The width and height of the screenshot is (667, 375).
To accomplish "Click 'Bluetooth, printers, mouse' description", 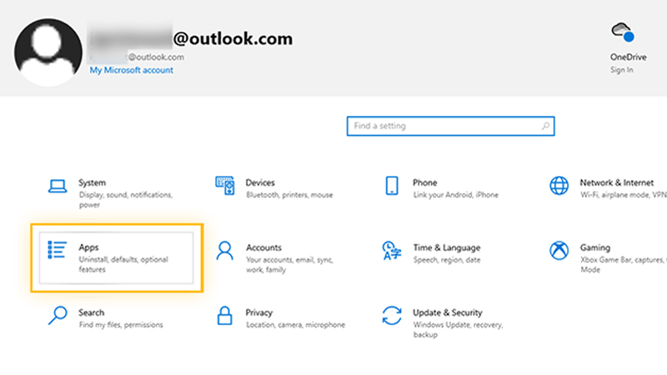I will [289, 195].
